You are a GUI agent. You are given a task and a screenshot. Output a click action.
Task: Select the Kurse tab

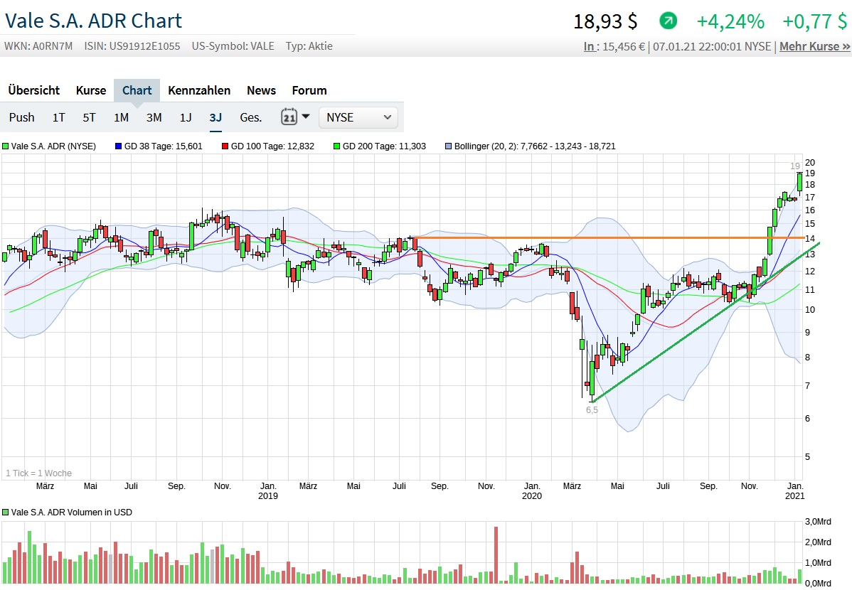[91, 90]
